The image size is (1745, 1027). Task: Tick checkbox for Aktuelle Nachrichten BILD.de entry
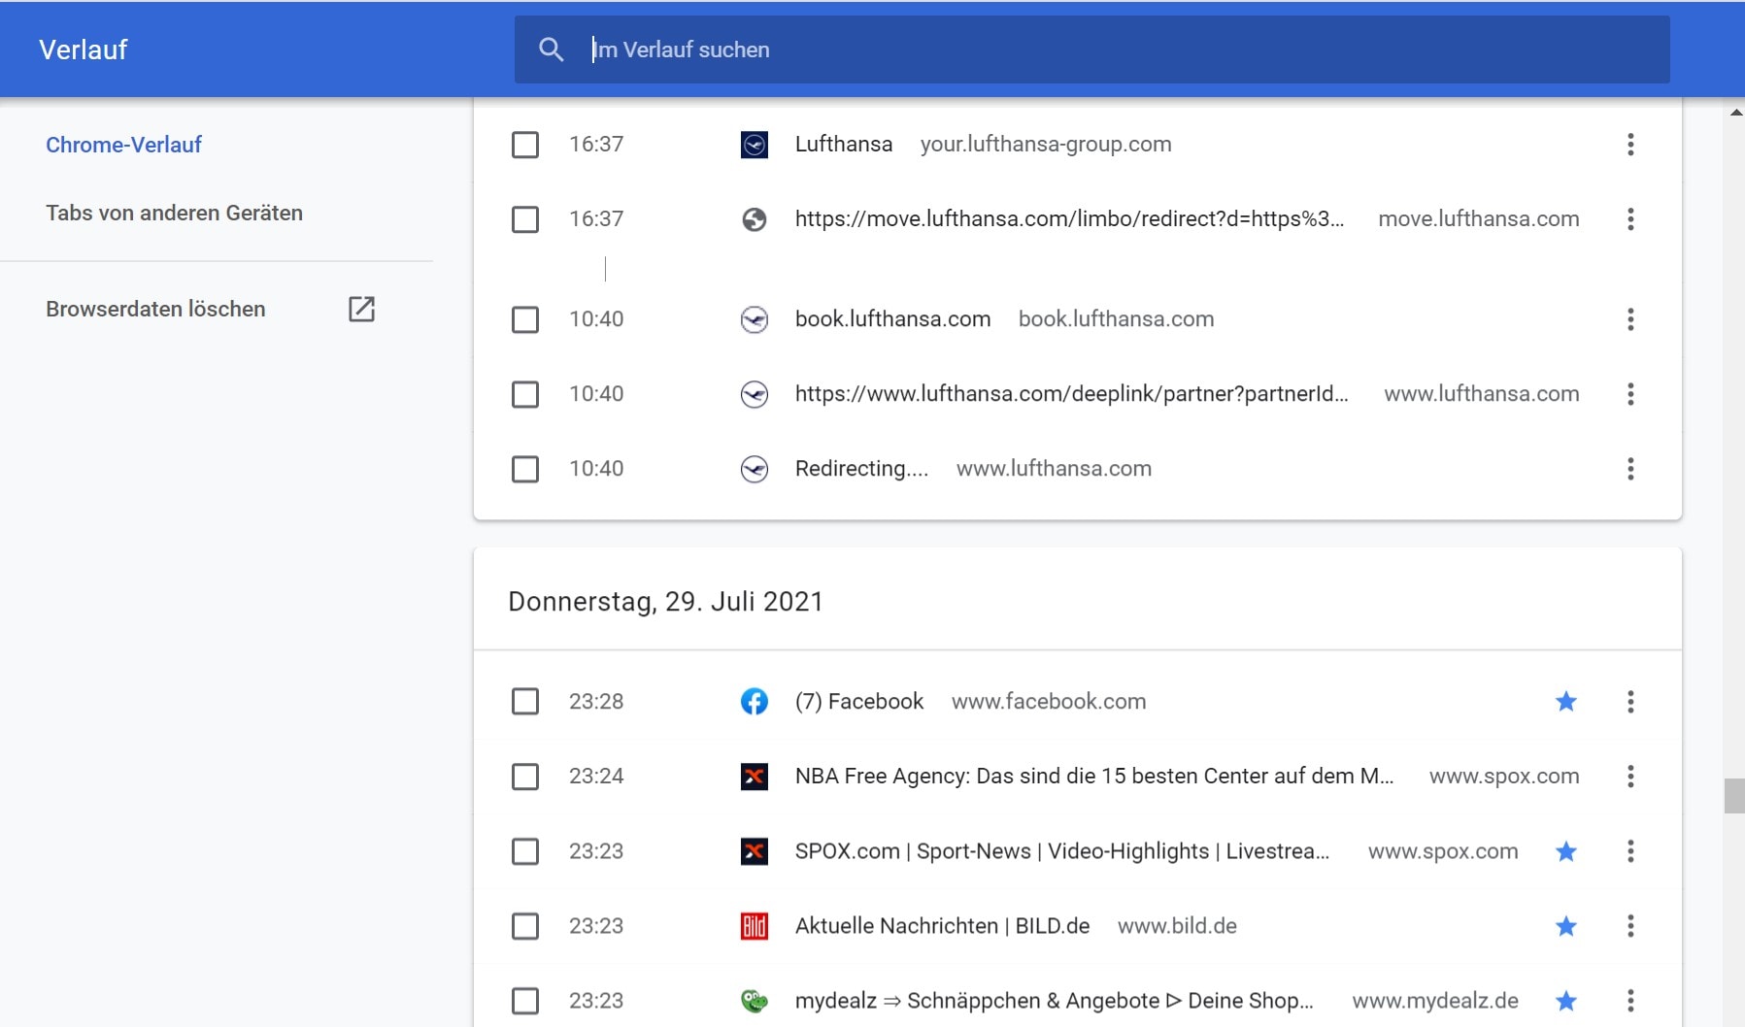(525, 926)
